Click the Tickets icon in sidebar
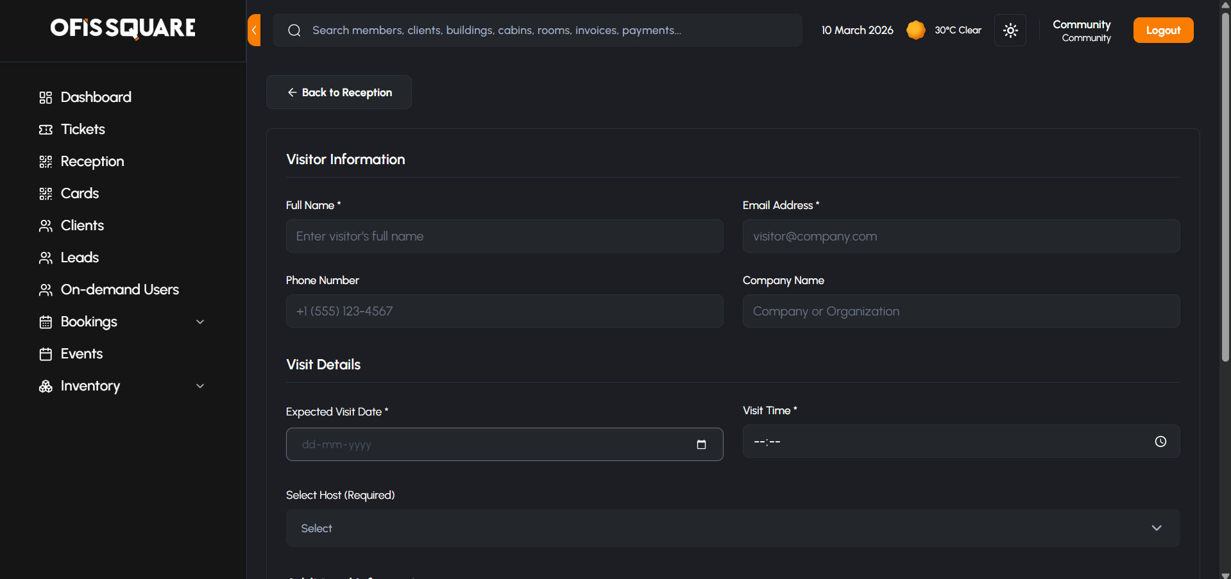The width and height of the screenshot is (1231, 579). point(46,130)
